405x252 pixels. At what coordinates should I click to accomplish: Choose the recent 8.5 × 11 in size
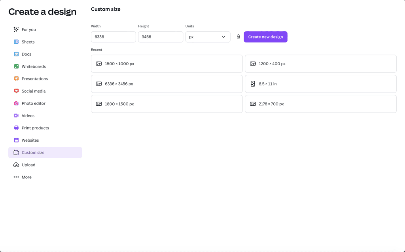pos(320,84)
